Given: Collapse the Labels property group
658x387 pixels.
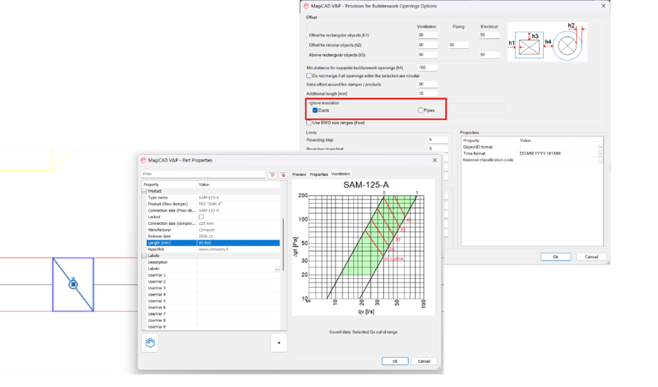Looking at the screenshot, I should pyautogui.click(x=144, y=256).
